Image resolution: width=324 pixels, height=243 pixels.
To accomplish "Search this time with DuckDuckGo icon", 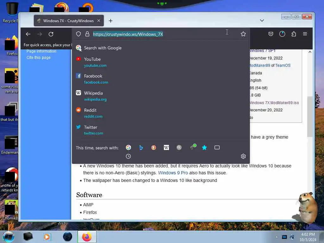I will (153, 147).
